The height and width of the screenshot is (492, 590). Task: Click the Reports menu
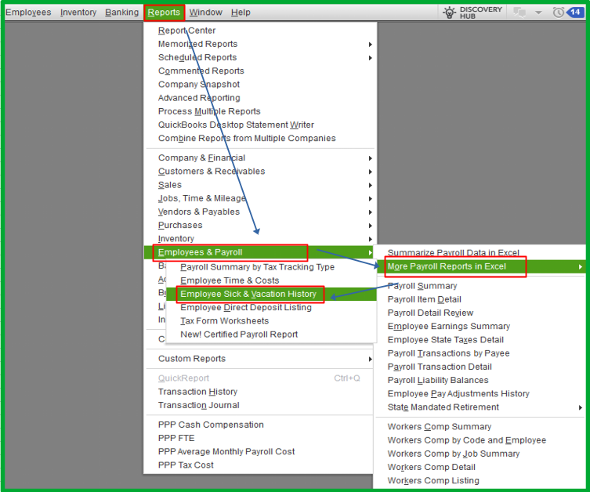[164, 13]
